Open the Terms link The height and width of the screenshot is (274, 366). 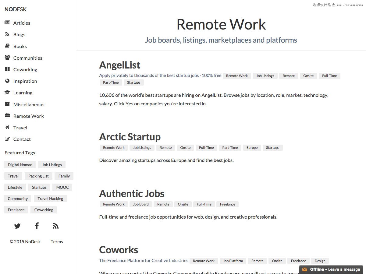point(57,242)
